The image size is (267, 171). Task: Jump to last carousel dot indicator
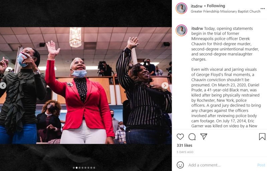(94, 168)
